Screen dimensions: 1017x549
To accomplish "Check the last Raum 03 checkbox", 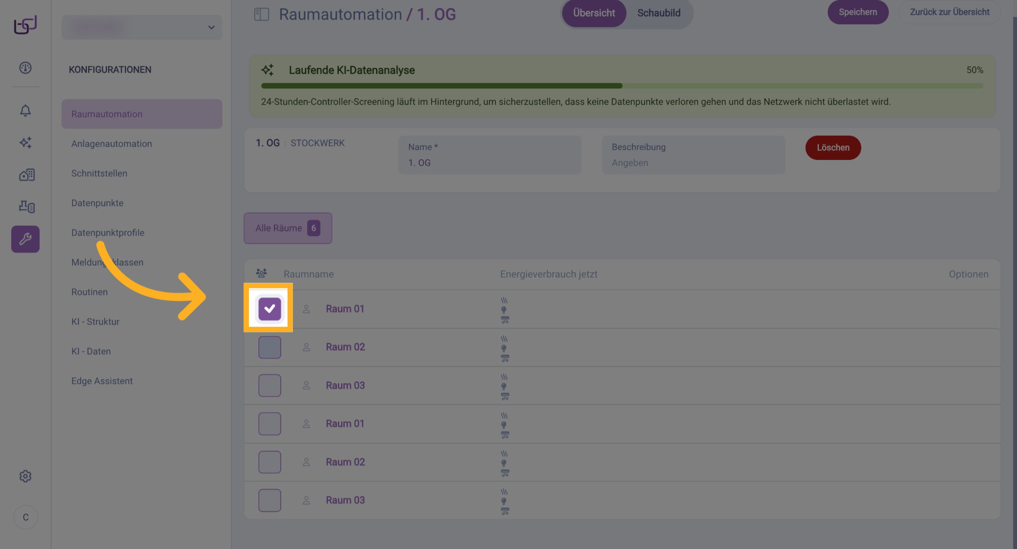I will [270, 500].
